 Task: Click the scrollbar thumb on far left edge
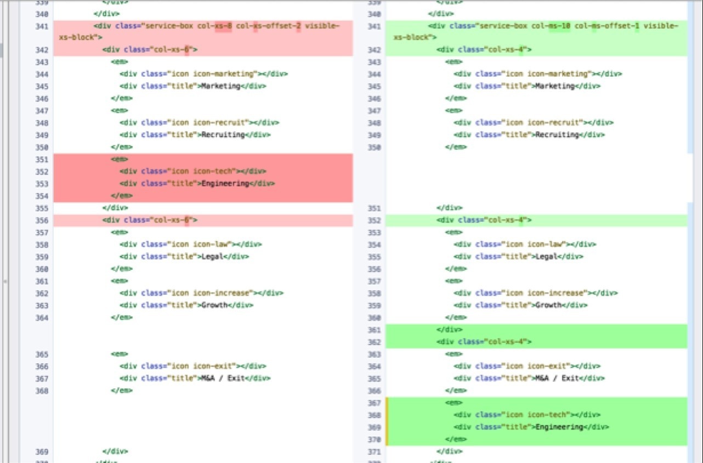[2, 50]
